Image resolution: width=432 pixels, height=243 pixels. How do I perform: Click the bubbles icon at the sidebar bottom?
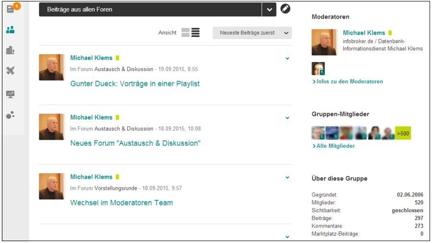tap(10, 115)
